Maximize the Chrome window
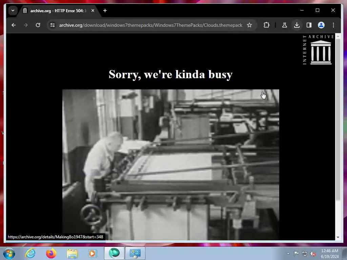 click(x=317, y=10)
